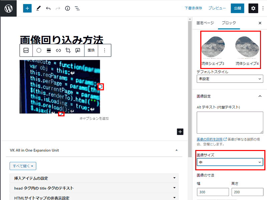Image resolution: width=267 pixels, height=200 pixels.
Task: Click the crop image tool
Action: pyautogui.click(x=68, y=50)
